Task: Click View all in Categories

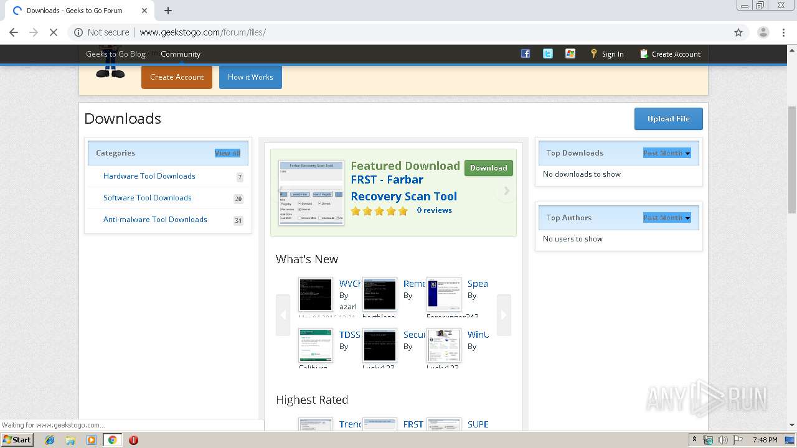Action: (227, 153)
